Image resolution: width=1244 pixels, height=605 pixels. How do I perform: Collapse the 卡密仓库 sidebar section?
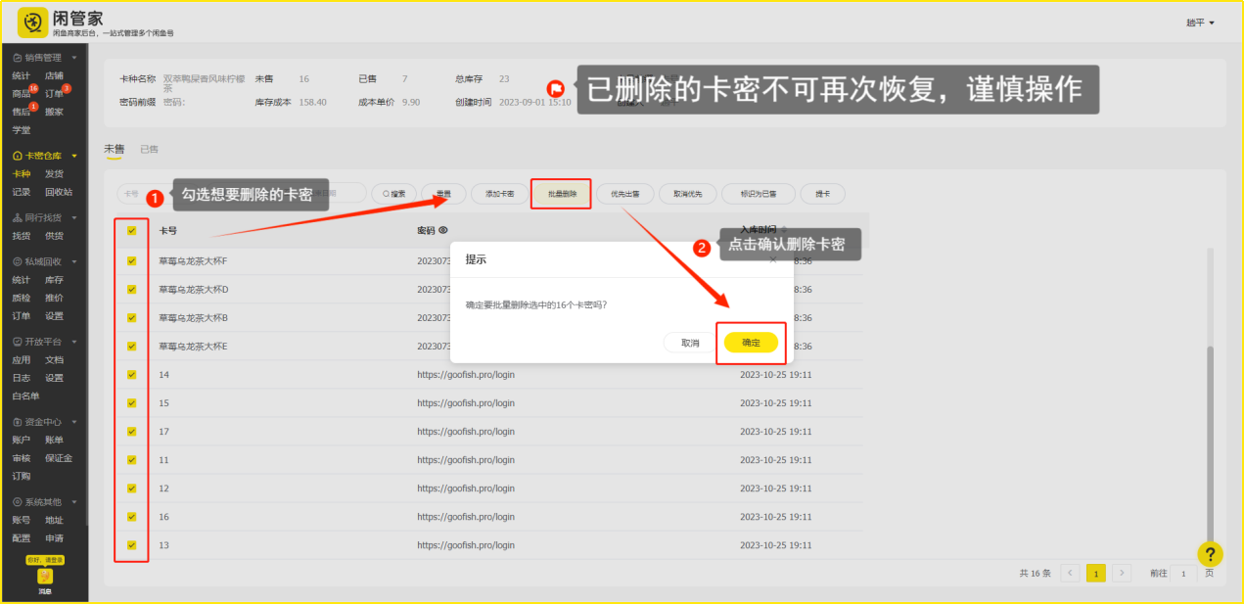[74, 156]
